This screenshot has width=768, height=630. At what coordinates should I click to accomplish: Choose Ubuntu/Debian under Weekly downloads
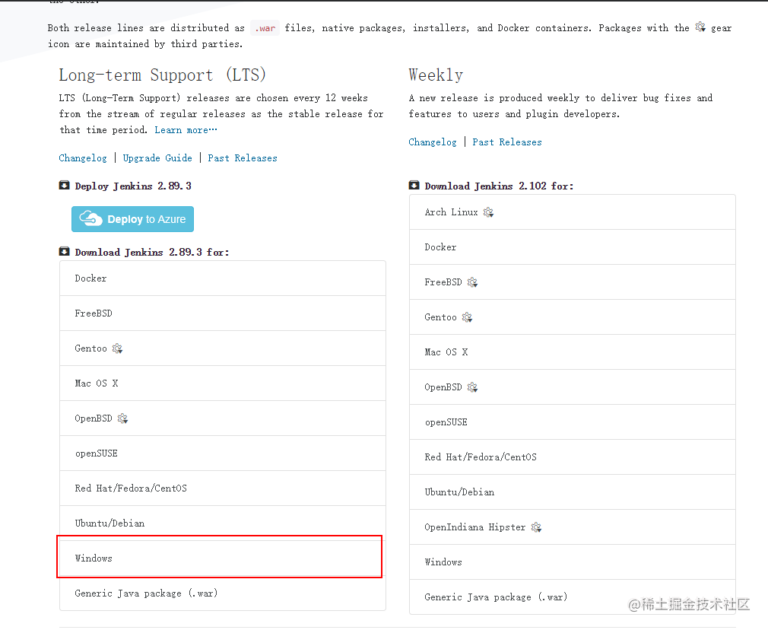point(573,492)
